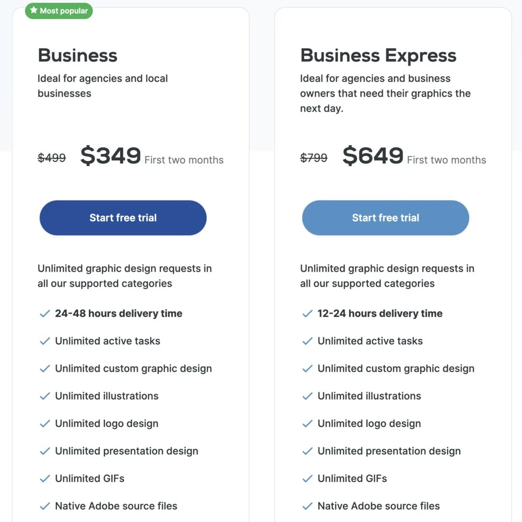
Task: Click Business Express Unlimited illustrations feature text
Action: pyautogui.click(x=369, y=396)
